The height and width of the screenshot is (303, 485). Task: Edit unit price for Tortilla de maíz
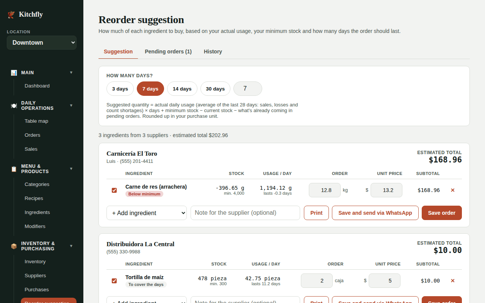(385, 281)
